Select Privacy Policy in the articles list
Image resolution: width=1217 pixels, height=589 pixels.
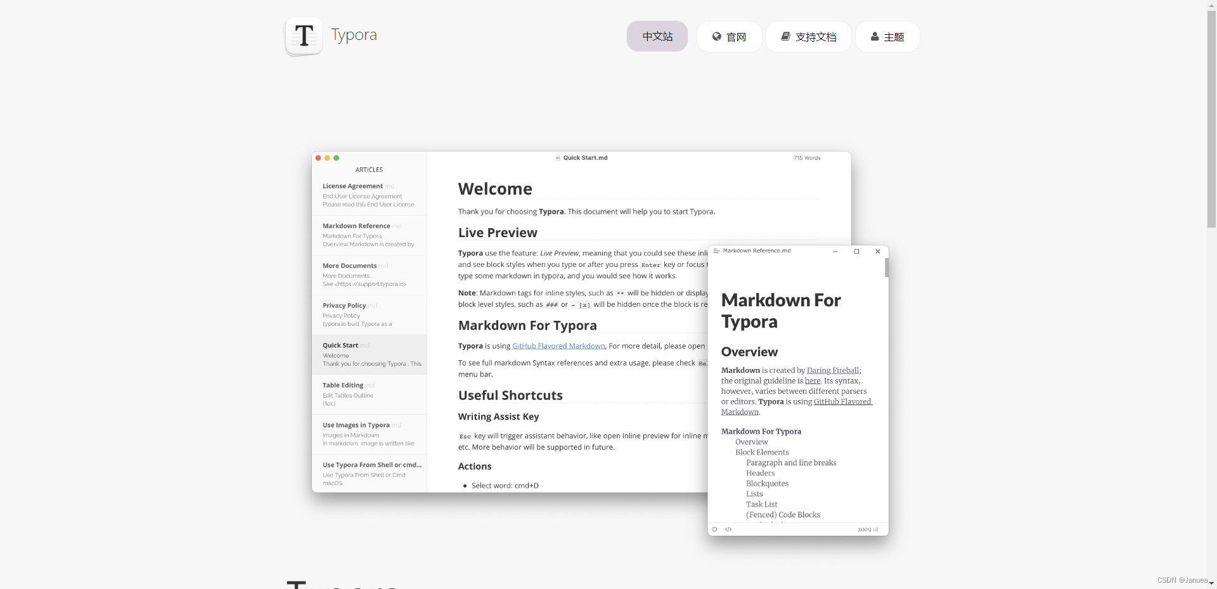pos(369,315)
